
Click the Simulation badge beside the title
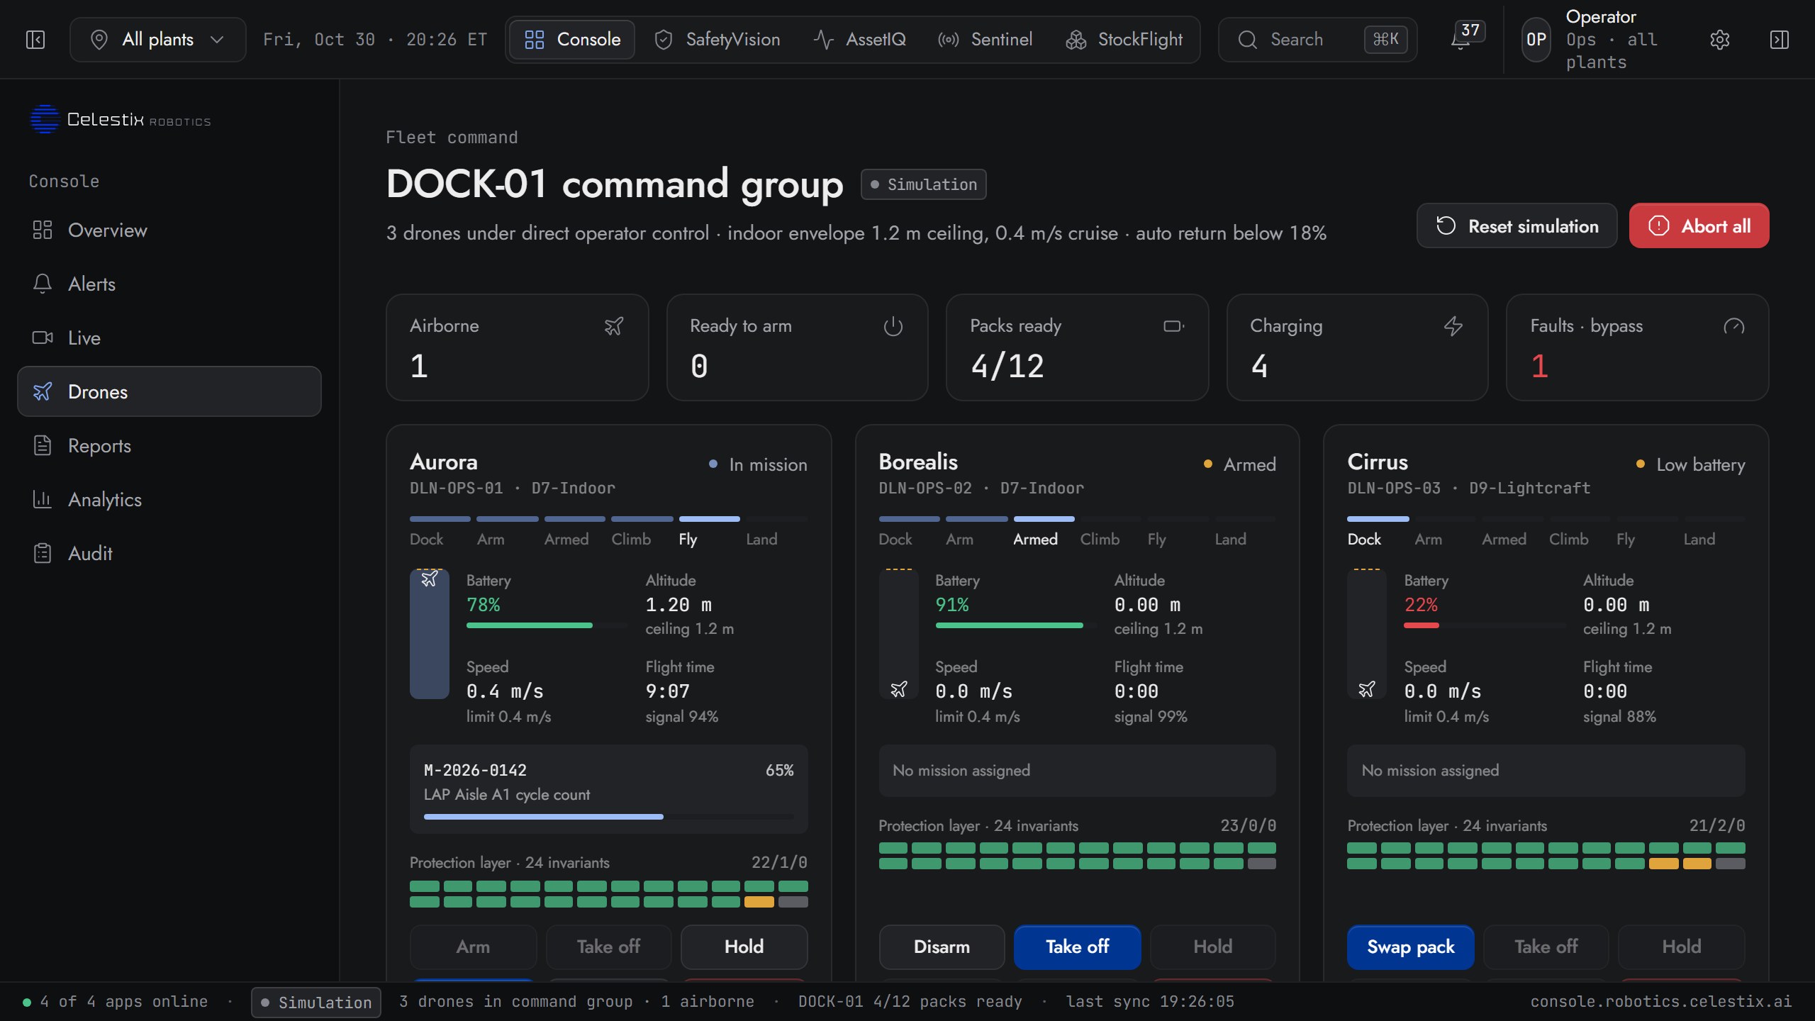click(923, 184)
